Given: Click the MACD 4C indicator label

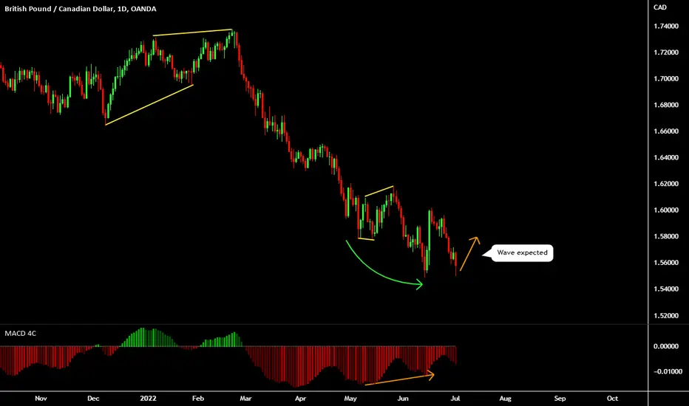Looking at the screenshot, I should pos(20,334).
